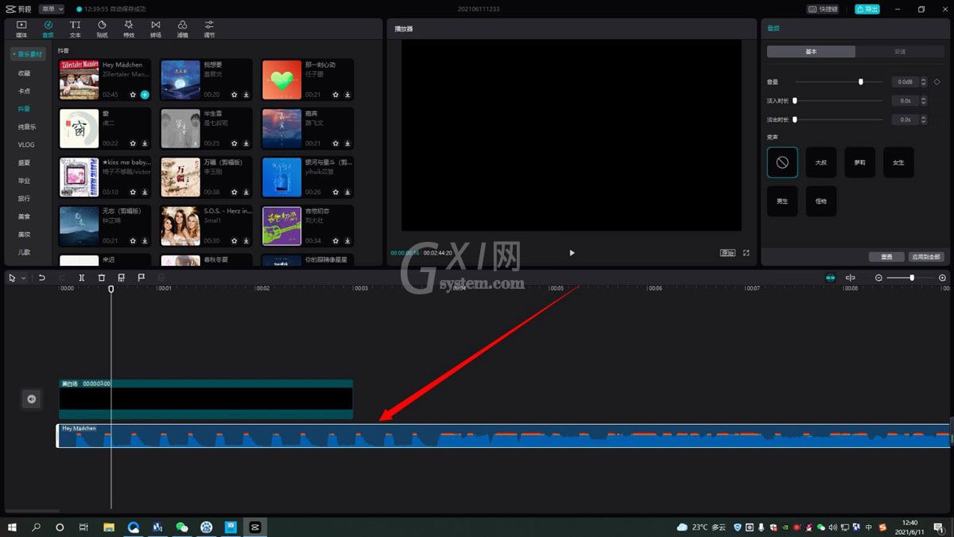Viewport: 954px width, 537px height.
Task: Adjust the fade-in duration stepper
Action: 924,100
